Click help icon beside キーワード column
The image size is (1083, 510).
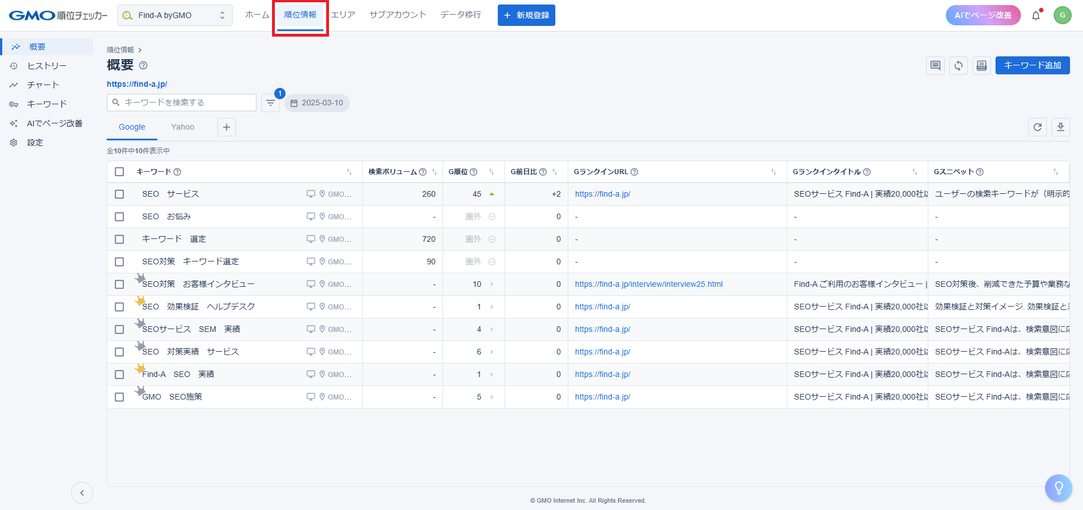[x=177, y=172]
